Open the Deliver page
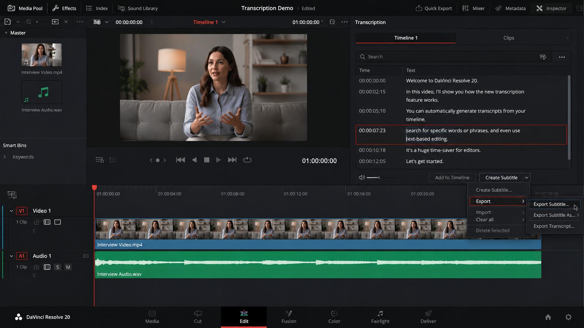This screenshot has width=584, height=328. coord(428,317)
